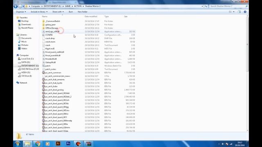Open the recent locations dropdown beside Forward
Screen dimensions: 262x147
(23, 7)
